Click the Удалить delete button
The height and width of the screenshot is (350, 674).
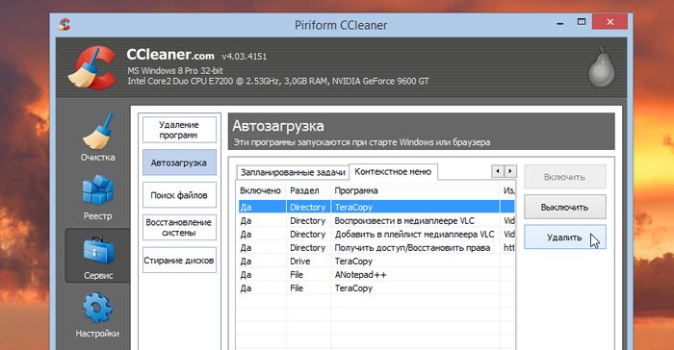click(x=565, y=237)
